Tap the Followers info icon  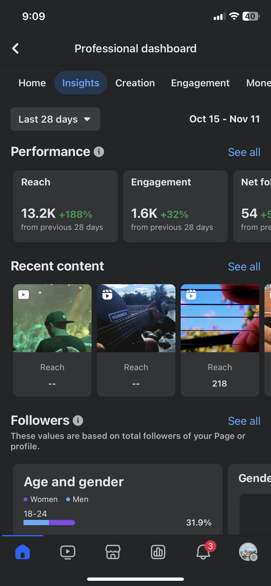78,421
